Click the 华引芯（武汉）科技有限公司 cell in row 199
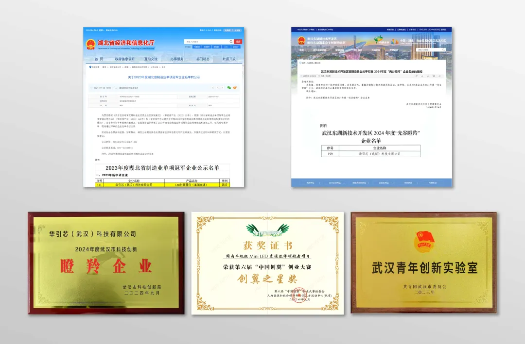 tap(380, 154)
